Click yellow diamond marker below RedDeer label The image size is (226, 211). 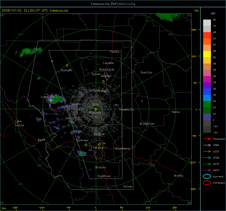[x=103, y=82]
